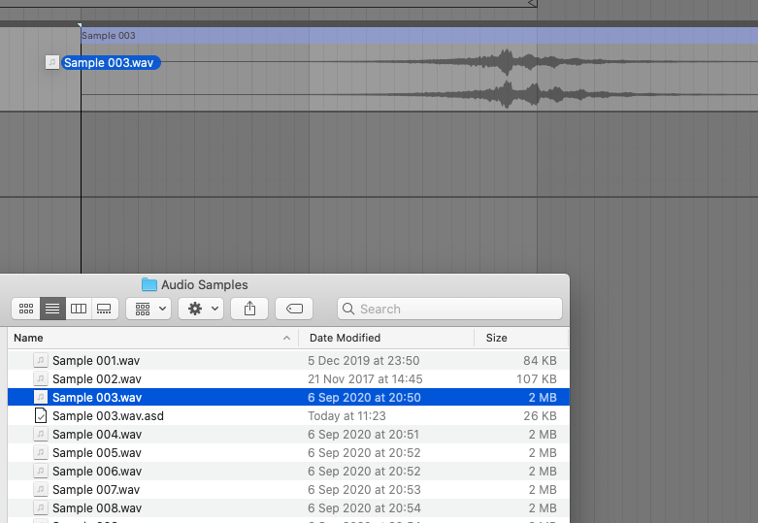Screen dimensions: 758x523
Task: Select Sample 003.wav.asd analysis file icon
Action: point(41,415)
